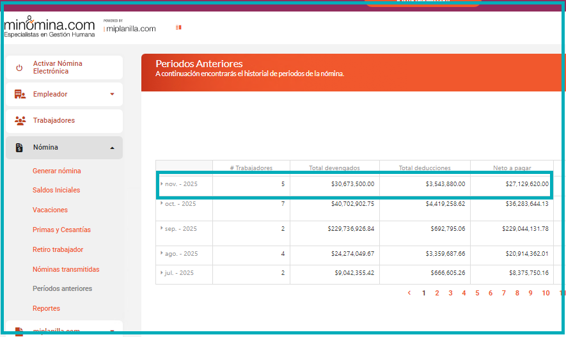Open the Empleador dropdown arrow

113,95
